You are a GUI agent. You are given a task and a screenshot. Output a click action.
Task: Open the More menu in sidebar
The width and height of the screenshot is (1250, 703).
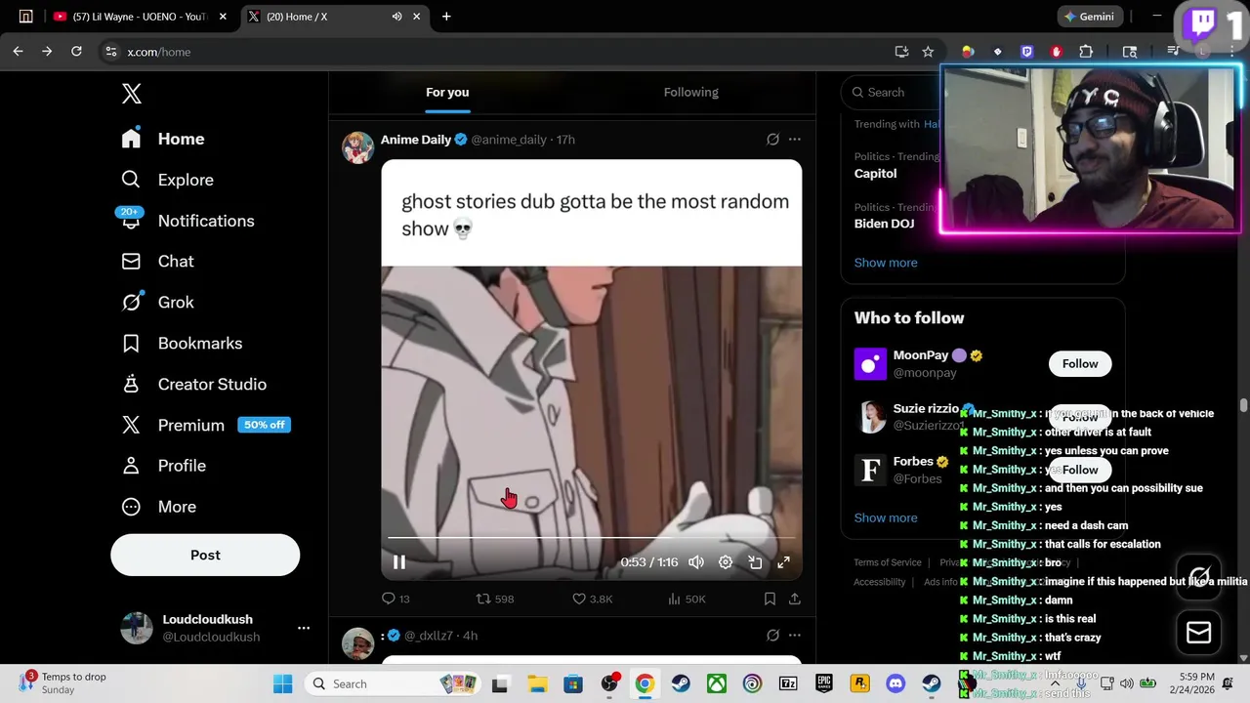click(158, 507)
